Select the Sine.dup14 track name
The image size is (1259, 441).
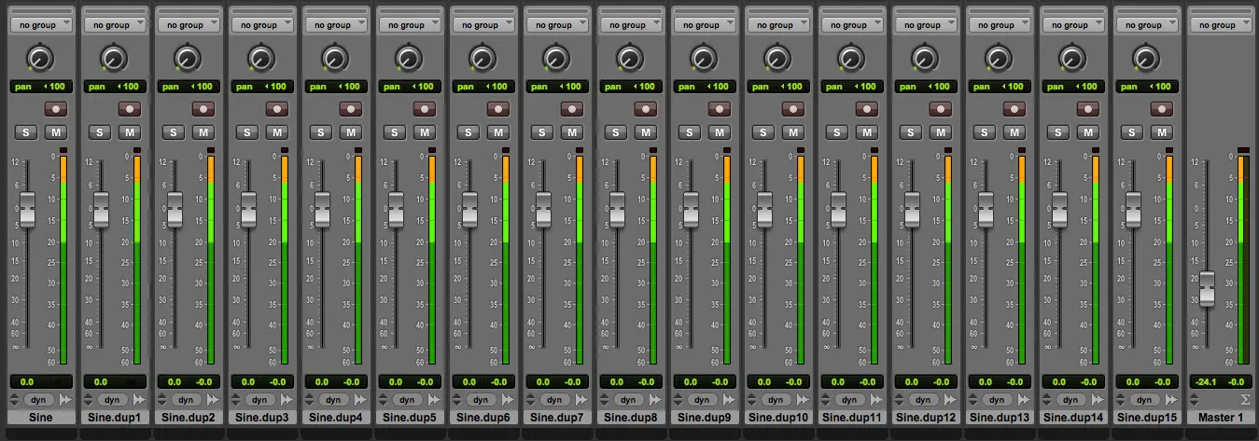tap(1072, 419)
